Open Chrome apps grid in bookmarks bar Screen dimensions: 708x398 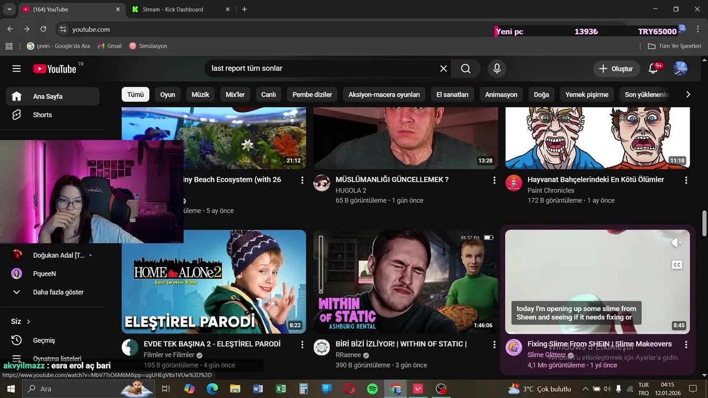point(9,46)
